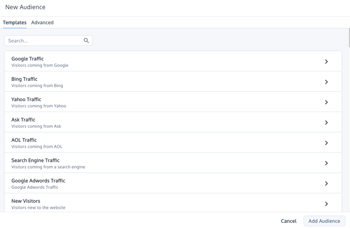Viewport: 350px width, 228px height.
Task: Click 'Visitors coming from Yahoo' description
Action: click(39, 106)
